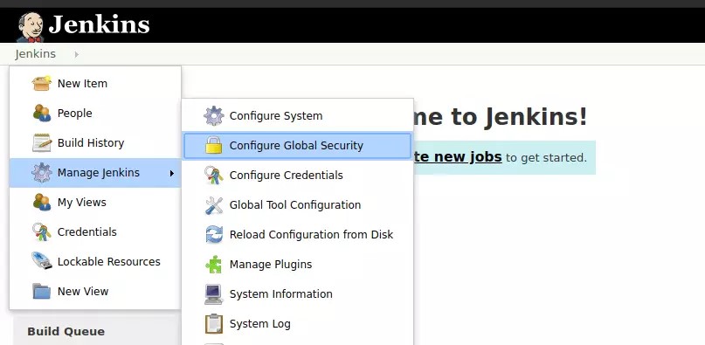Open the create new jobs link
This screenshot has height=345, width=705.
pos(457,157)
